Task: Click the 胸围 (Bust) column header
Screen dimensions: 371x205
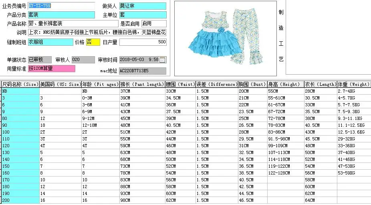Action: point(253,84)
